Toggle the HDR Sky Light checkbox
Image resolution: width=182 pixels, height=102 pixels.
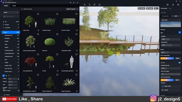pyautogui.click(x=180, y=33)
